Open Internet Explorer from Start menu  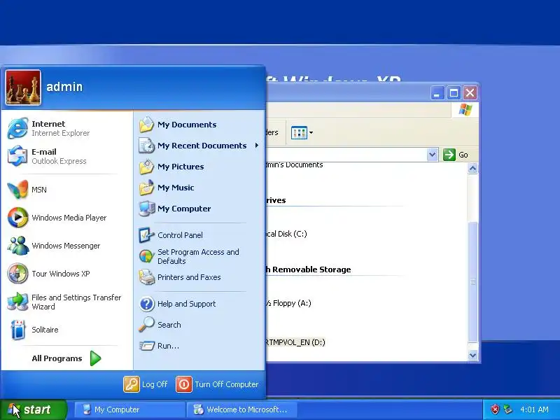click(66, 128)
